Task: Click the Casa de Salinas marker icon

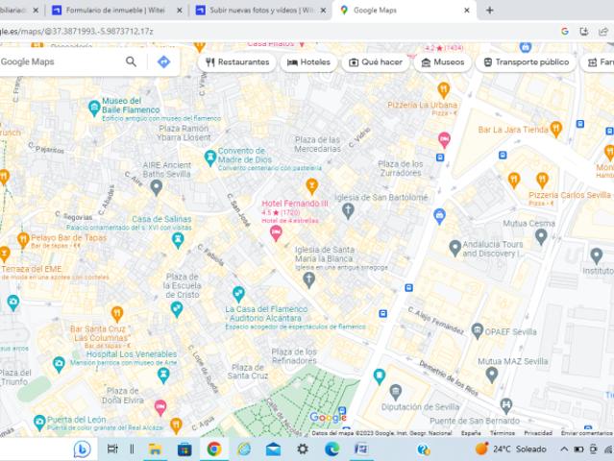Action: pos(178,241)
